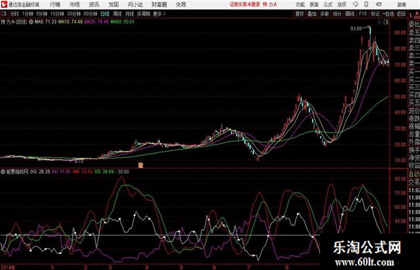This screenshot has height=270, width=420.
Task: Click the 多股 multi-stock button
Action: (324, 14)
